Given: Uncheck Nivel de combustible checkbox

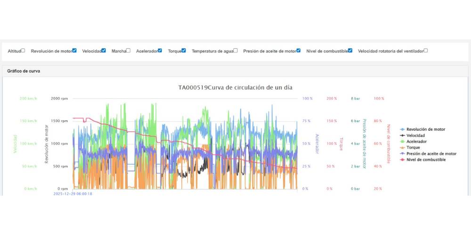Looking at the screenshot, I should tap(350, 51).
